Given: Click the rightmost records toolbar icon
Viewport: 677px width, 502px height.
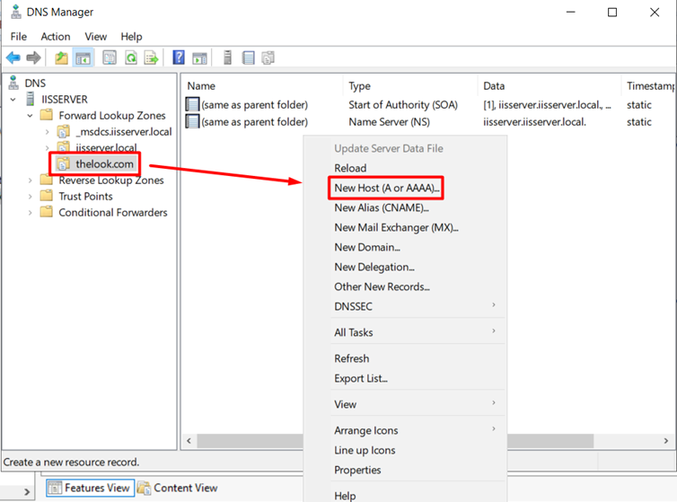Looking at the screenshot, I should [268, 57].
